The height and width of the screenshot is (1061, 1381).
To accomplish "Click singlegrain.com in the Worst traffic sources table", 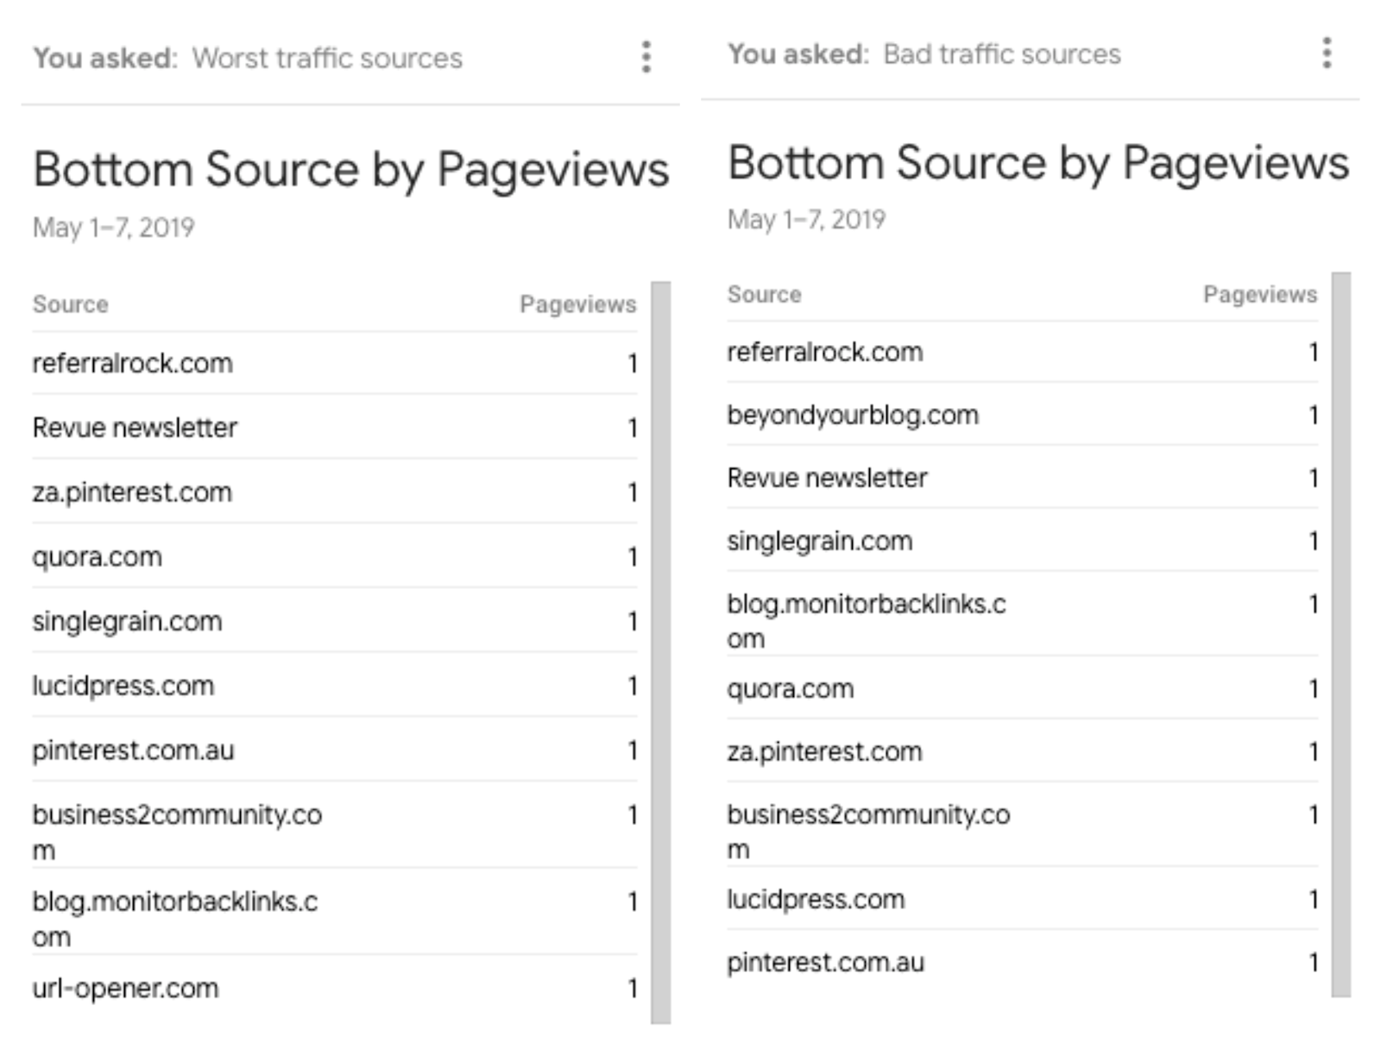I will tap(128, 621).
